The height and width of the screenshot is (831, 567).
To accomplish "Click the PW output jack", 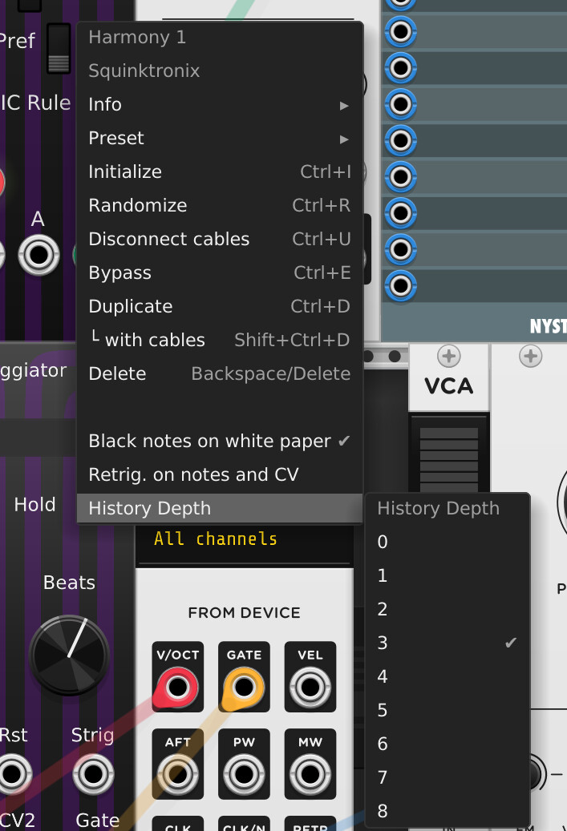I will pyautogui.click(x=244, y=774).
